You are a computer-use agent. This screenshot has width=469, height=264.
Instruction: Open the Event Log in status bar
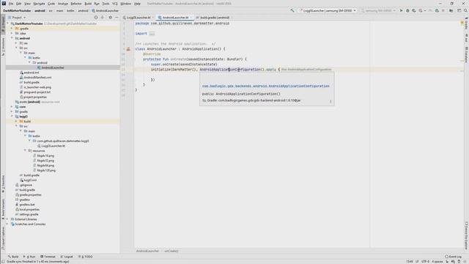453,257
